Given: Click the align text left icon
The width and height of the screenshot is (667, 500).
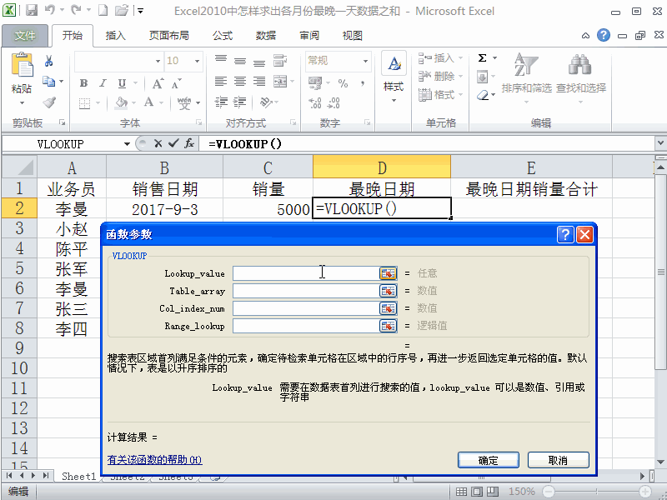Looking at the screenshot, I should coord(221,81).
